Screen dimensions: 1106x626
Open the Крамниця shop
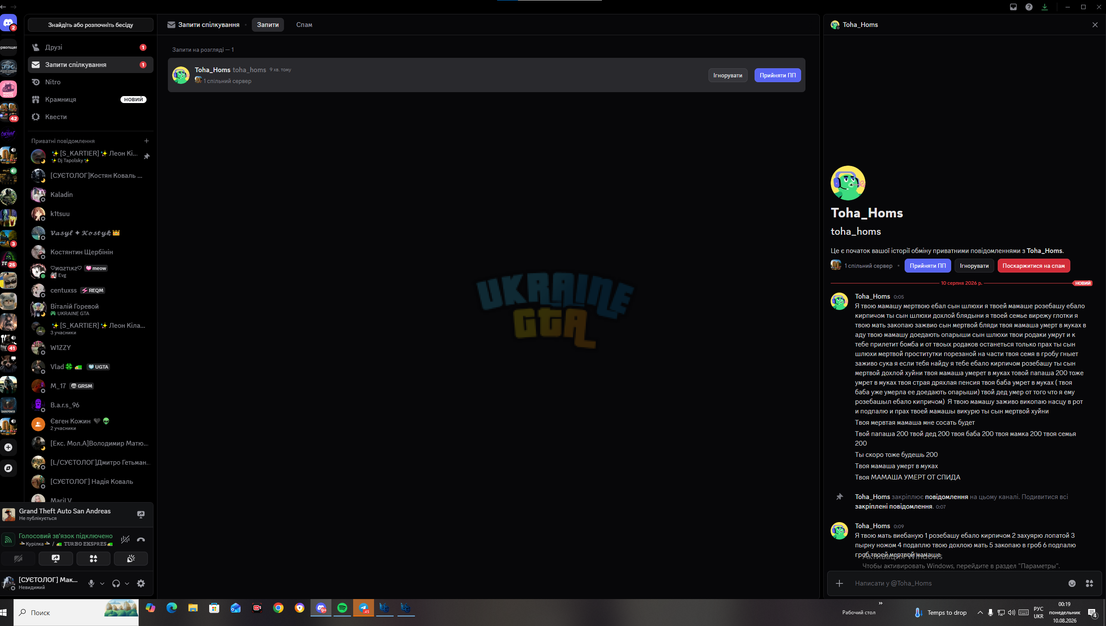coord(90,100)
